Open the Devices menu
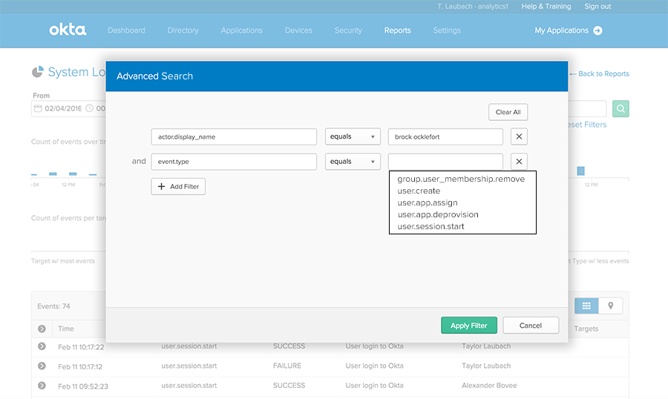 pyautogui.click(x=298, y=30)
